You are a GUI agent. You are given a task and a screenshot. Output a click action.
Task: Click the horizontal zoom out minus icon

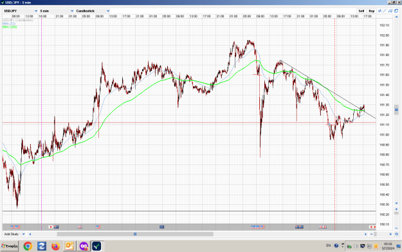tap(372, 234)
